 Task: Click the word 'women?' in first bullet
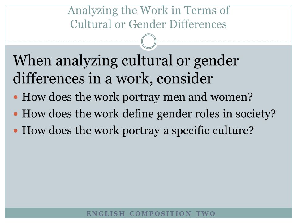[232, 98]
